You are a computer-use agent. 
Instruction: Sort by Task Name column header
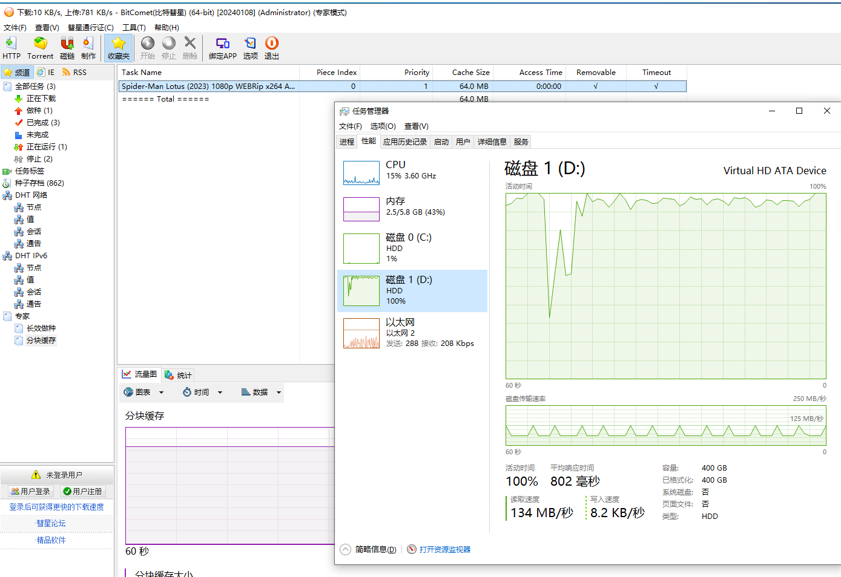[x=208, y=72]
